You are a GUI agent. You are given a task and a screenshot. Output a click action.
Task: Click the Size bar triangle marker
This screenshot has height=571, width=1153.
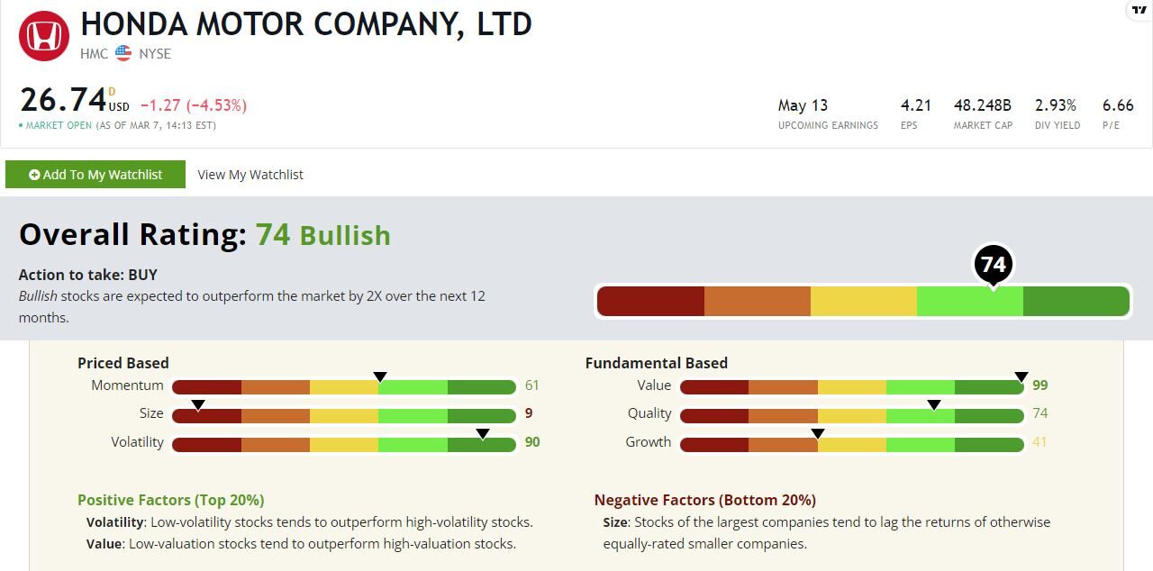pos(198,405)
